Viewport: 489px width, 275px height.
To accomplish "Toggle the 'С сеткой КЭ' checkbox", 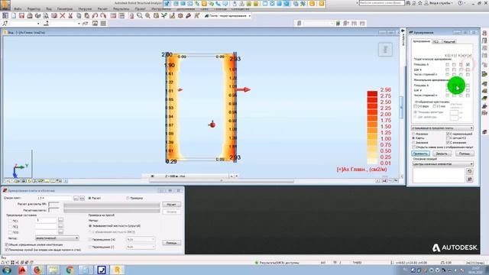I will [x=448, y=137].
